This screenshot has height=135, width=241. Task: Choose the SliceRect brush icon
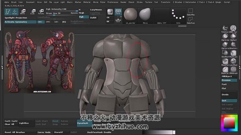pyautogui.click(x=225, y=54)
